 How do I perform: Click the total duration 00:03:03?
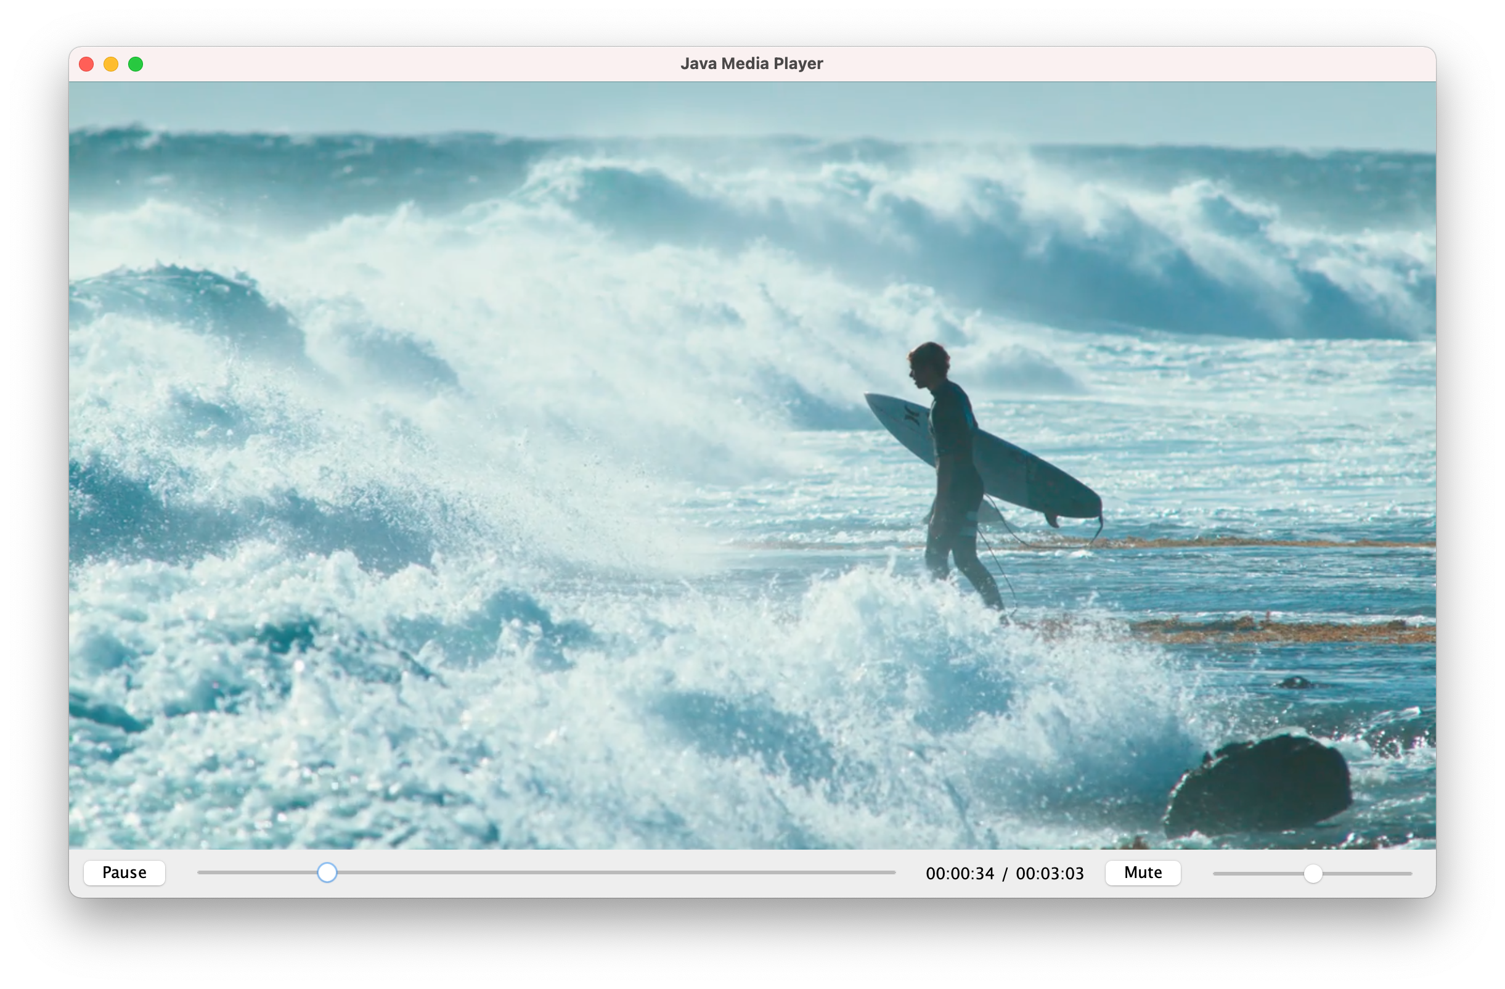point(1050,874)
